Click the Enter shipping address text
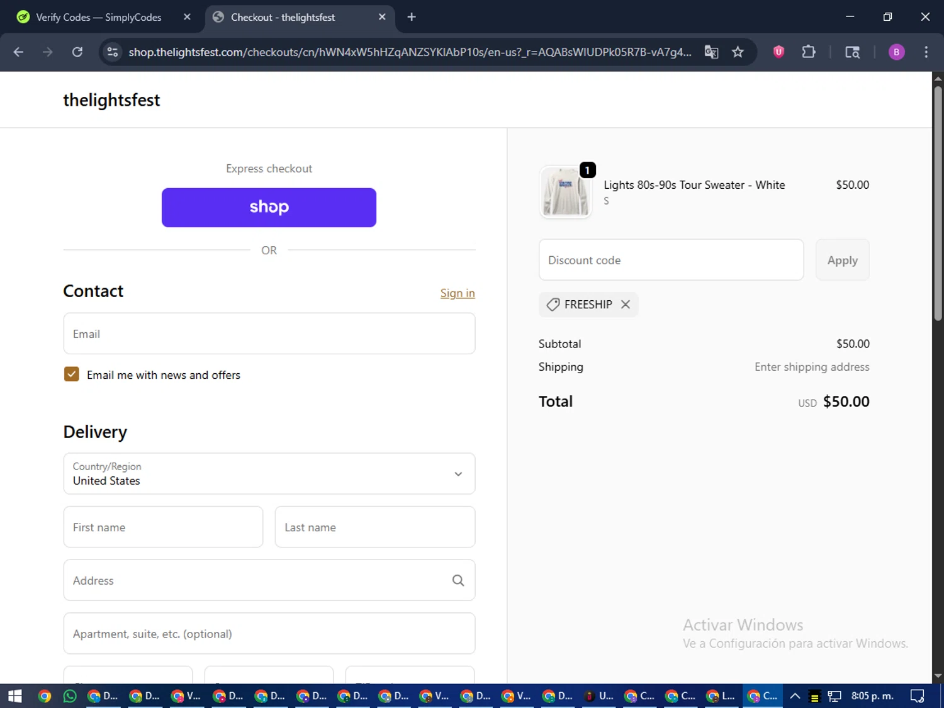The image size is (944, 708). [x=812, y=367]
